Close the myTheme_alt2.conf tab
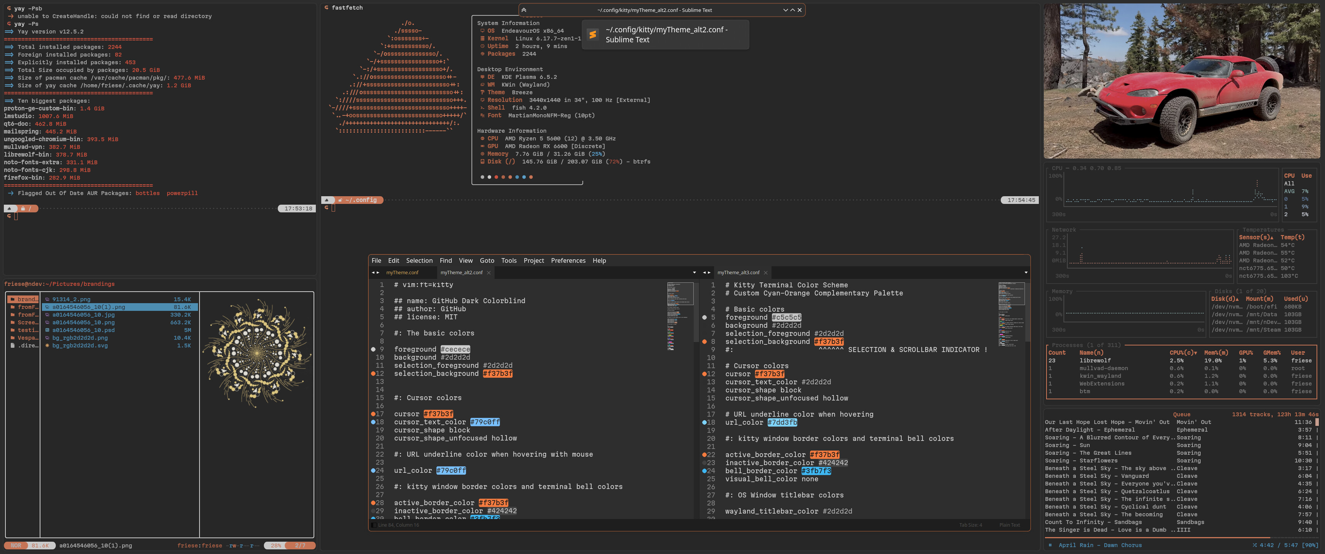This screenshot has width=1325, height=554. 489,272
